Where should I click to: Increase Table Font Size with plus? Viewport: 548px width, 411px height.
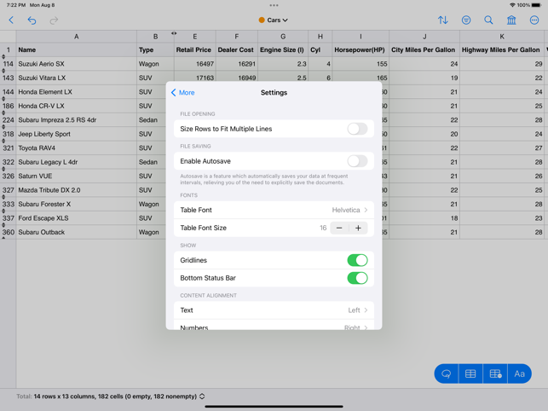point(358,228)
